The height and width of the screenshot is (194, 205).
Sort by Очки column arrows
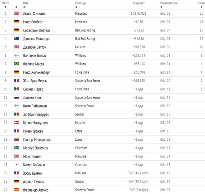pos(202,7)
